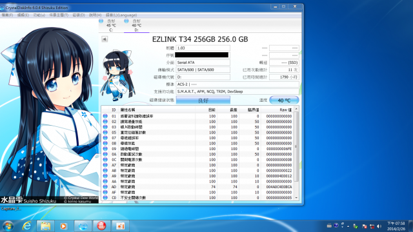Click the Raw 值 column header
The image size is (413, 232).
click(285, 110)
